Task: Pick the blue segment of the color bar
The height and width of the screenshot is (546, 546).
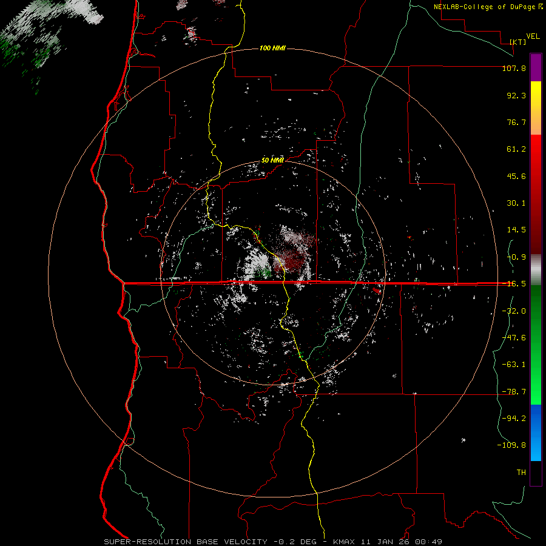Action: [x=536, y=433]
